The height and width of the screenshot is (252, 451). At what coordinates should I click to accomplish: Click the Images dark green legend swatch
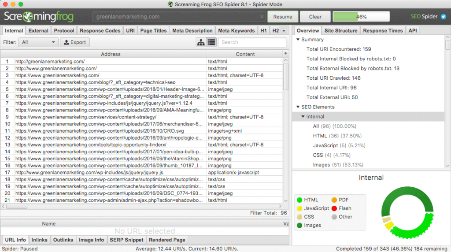pyautogui.click(x=299, y=225)
